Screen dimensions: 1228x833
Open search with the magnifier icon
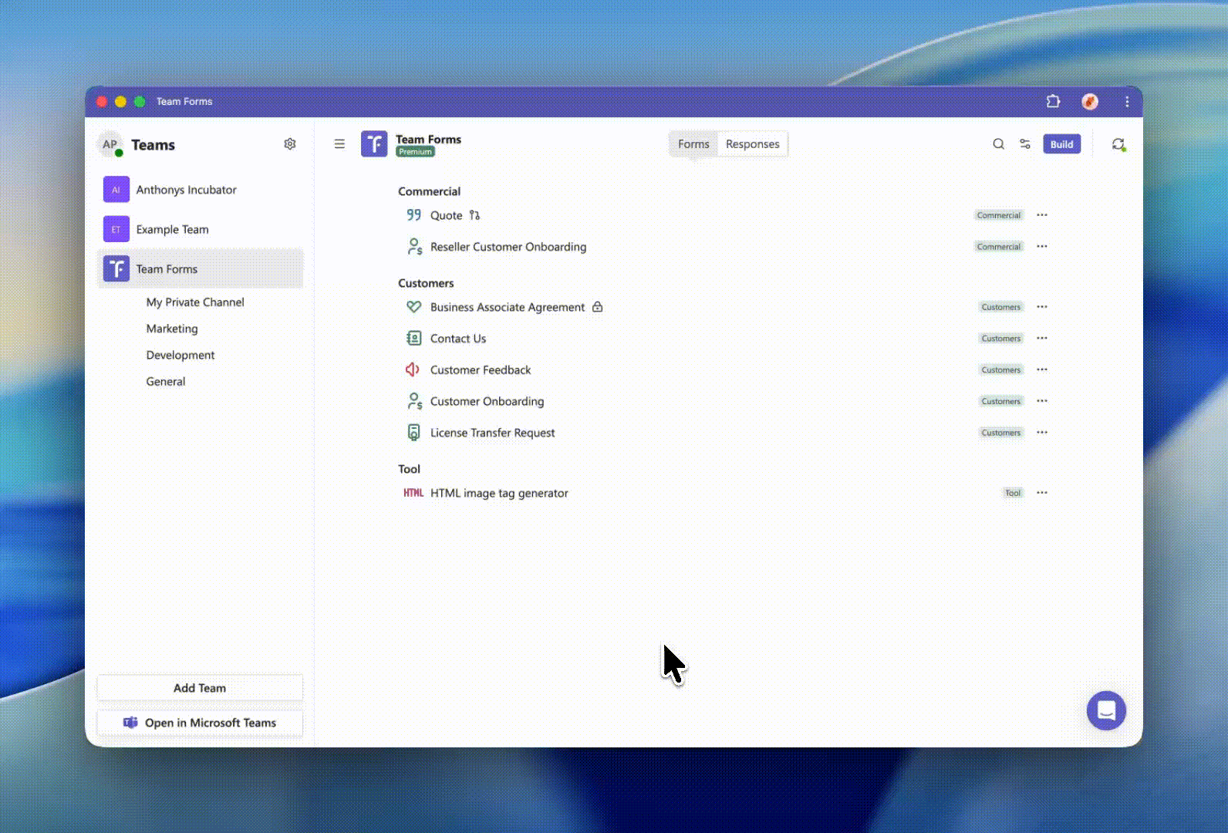pyautogui.click(x=998, y=144)
